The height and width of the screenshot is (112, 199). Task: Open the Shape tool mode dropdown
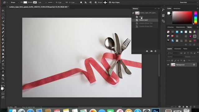coord(15,2)
